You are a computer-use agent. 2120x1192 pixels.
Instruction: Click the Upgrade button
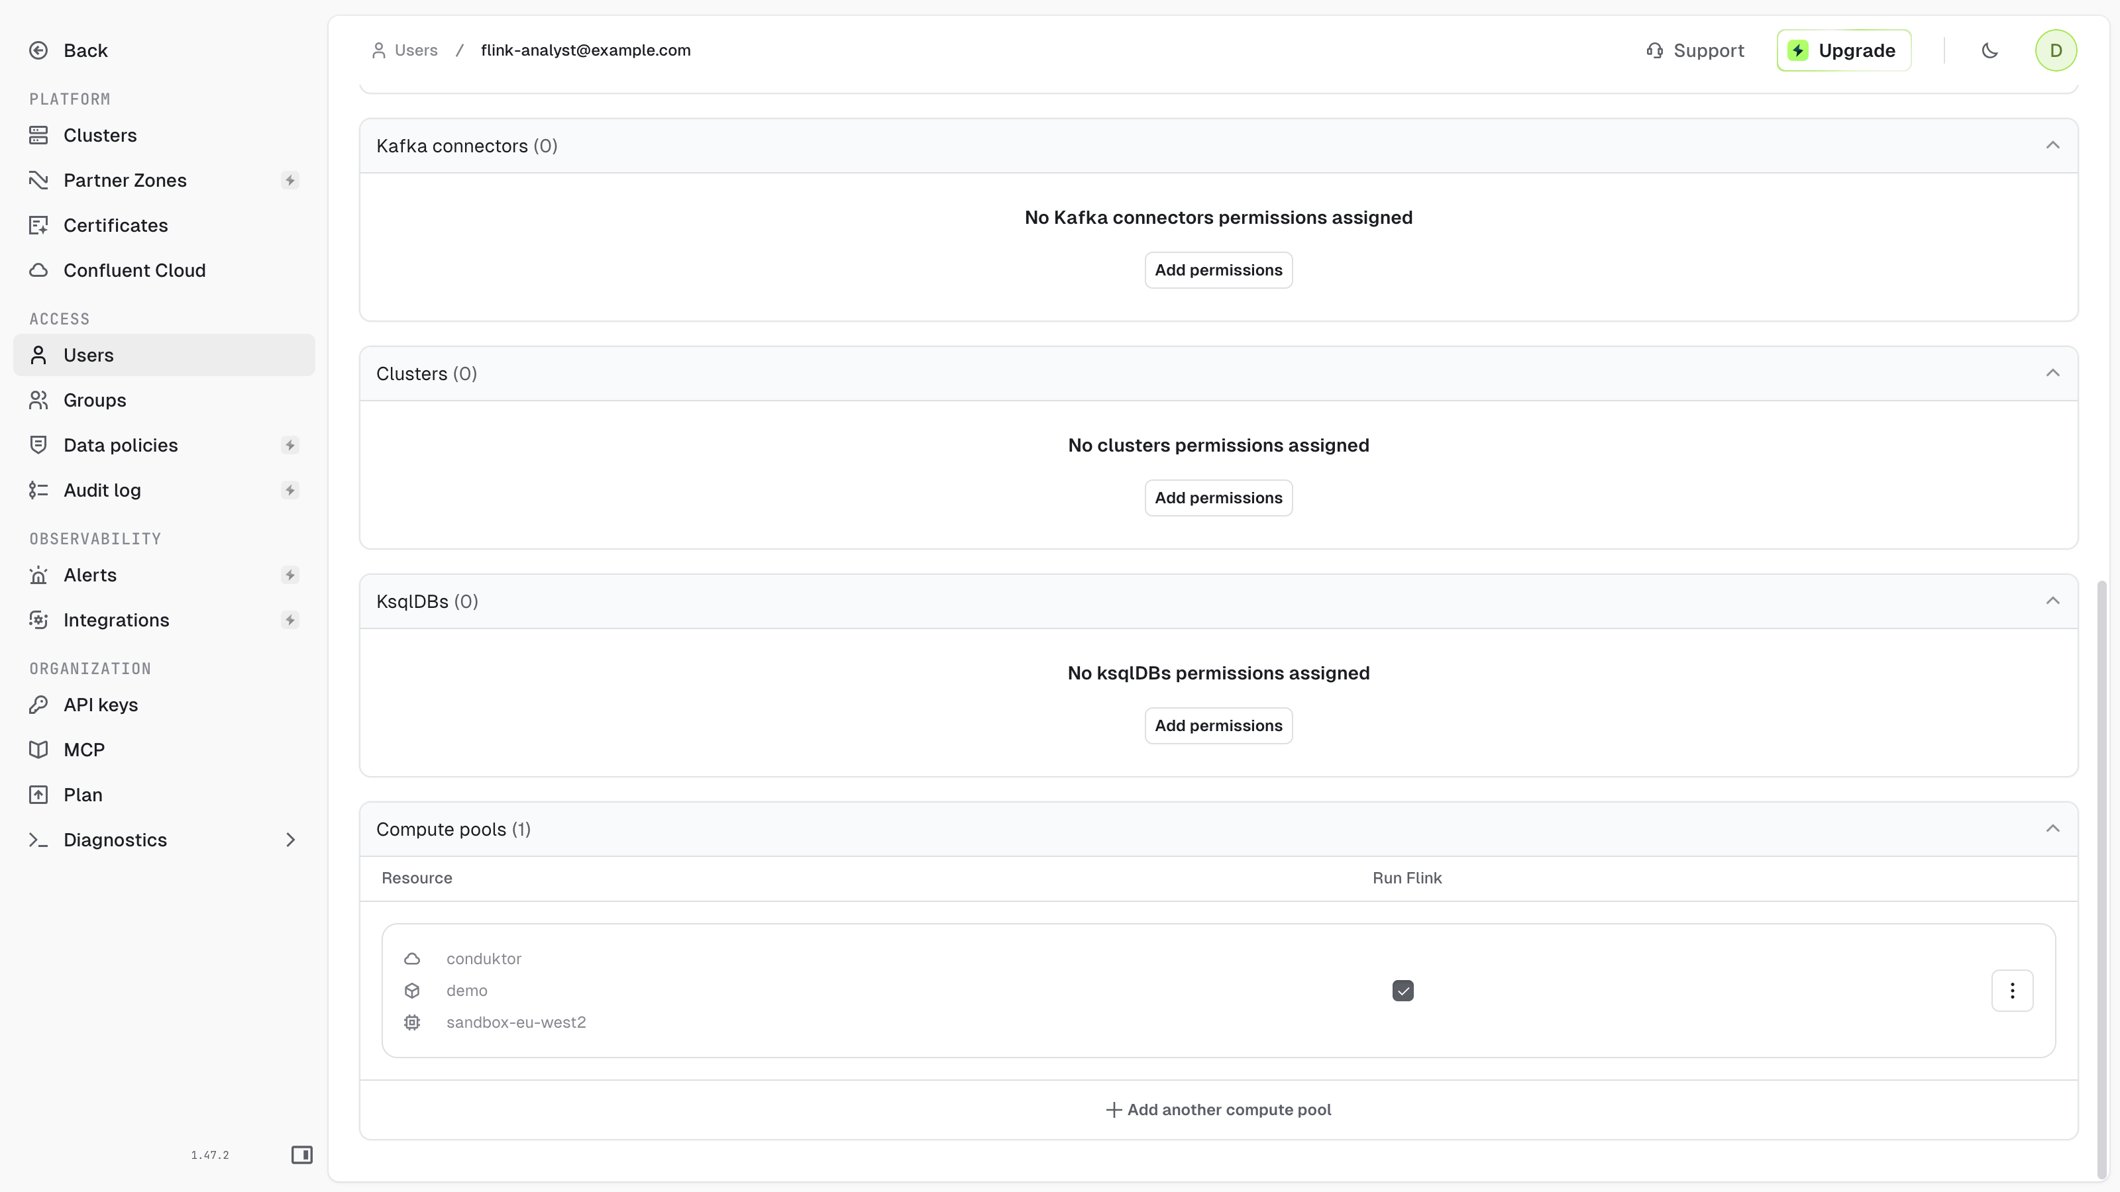1844,50
